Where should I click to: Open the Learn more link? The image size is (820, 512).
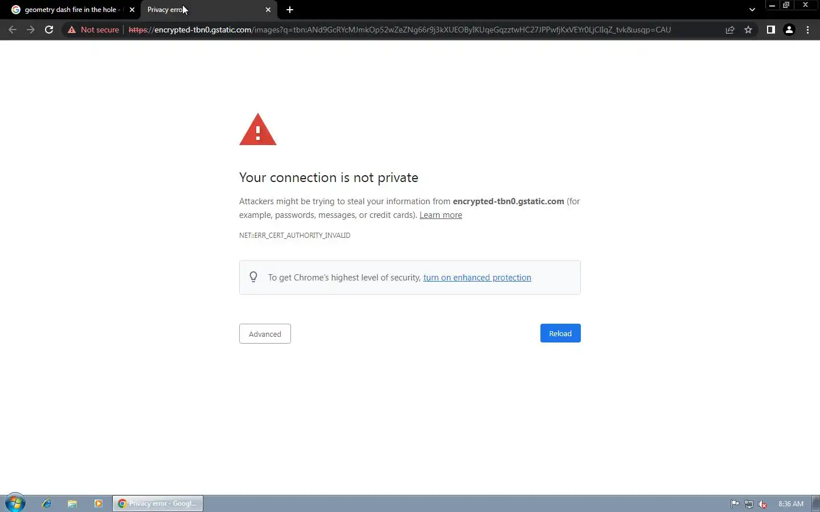point(441,215)
